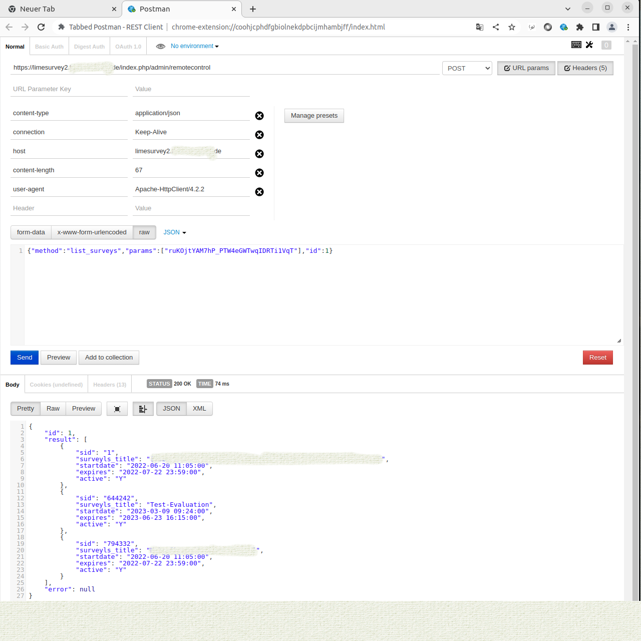Select the Normal auth tab
Screen dimensions: 641x641
[x=15, y=47]
